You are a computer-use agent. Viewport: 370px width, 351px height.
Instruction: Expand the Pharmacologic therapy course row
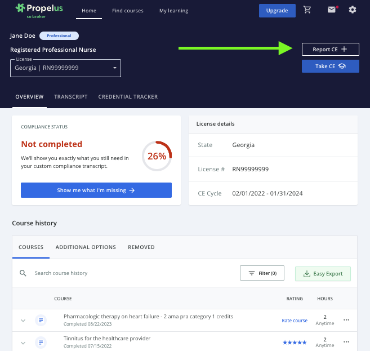[23, 320]
